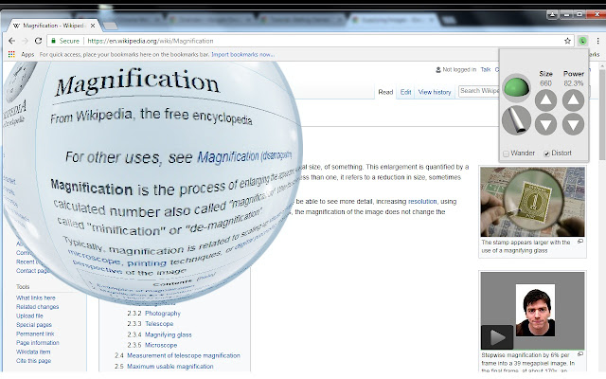606x379 pixels.
Task: Jump to 2.3.3 Telescope section
Action: 151,324
